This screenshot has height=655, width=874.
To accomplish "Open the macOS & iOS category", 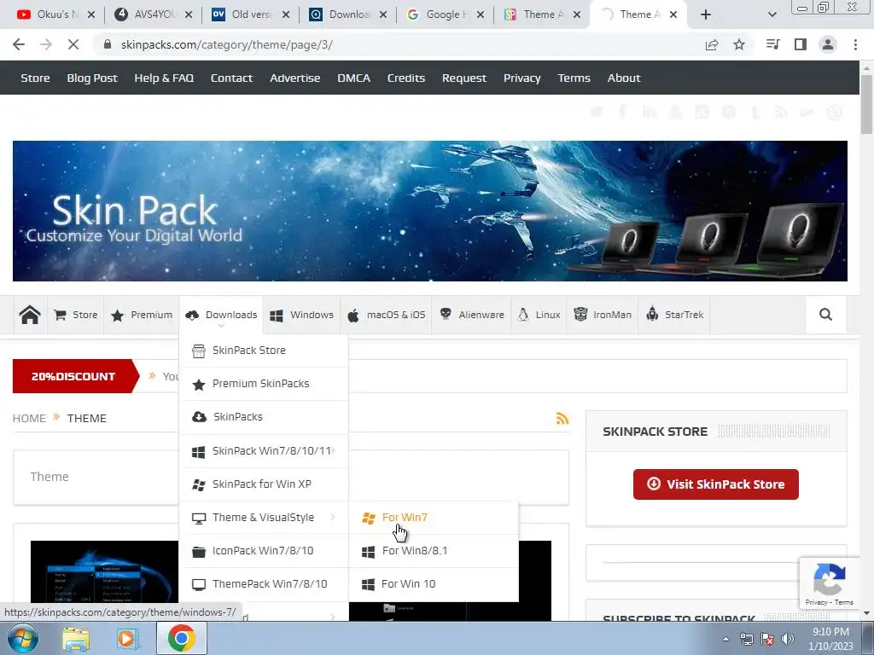I will (386, 315).
